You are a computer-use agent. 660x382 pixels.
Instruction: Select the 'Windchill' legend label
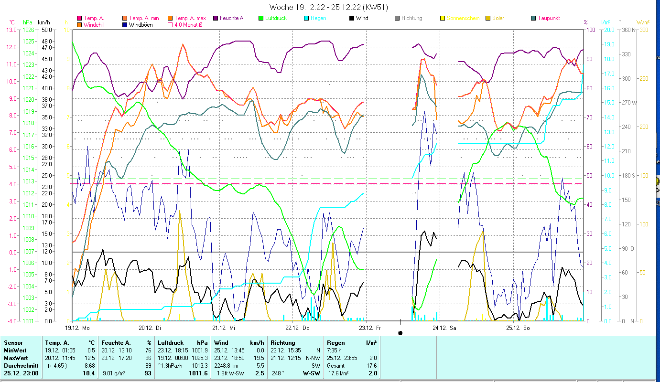tap(94, 24)
